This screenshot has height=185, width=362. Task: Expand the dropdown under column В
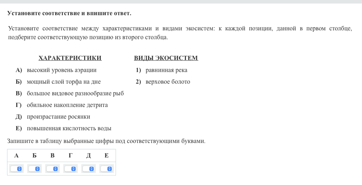52,169
